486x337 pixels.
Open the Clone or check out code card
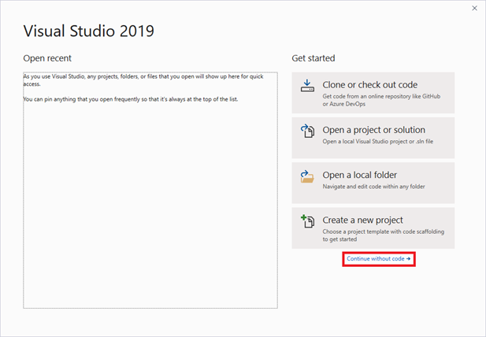tap(373, 93)
